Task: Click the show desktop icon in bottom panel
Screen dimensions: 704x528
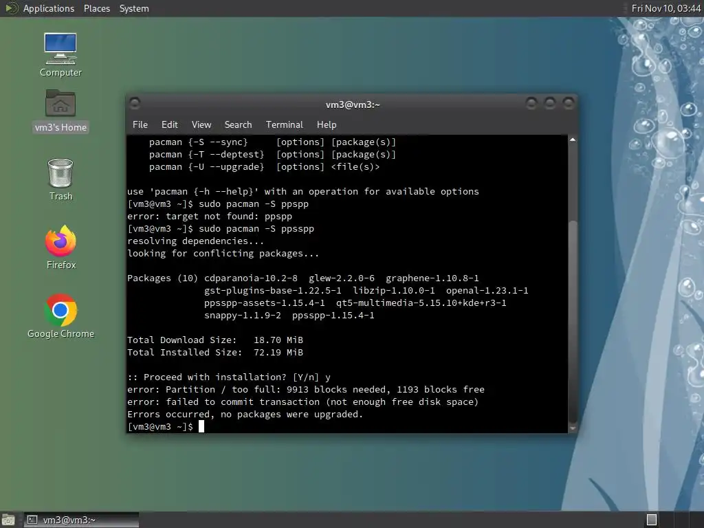Action: coord(8,520)
